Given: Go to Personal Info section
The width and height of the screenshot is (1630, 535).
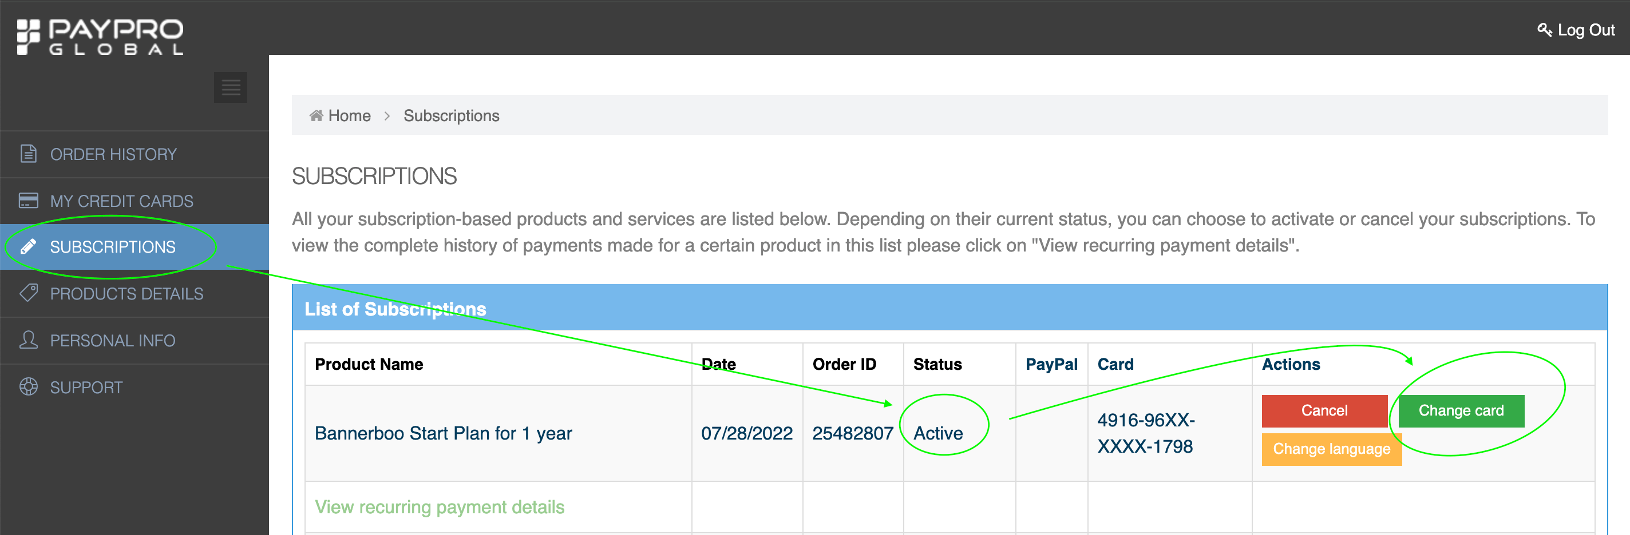Looking at the screenshot, I should click(x=113, y=341).
